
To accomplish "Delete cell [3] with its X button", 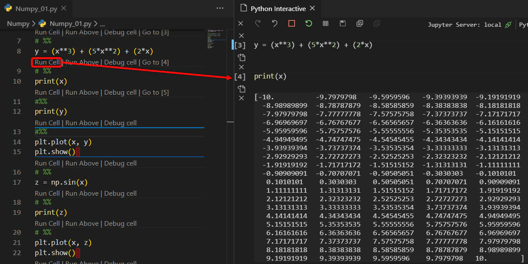I will [x=241, y=67].
